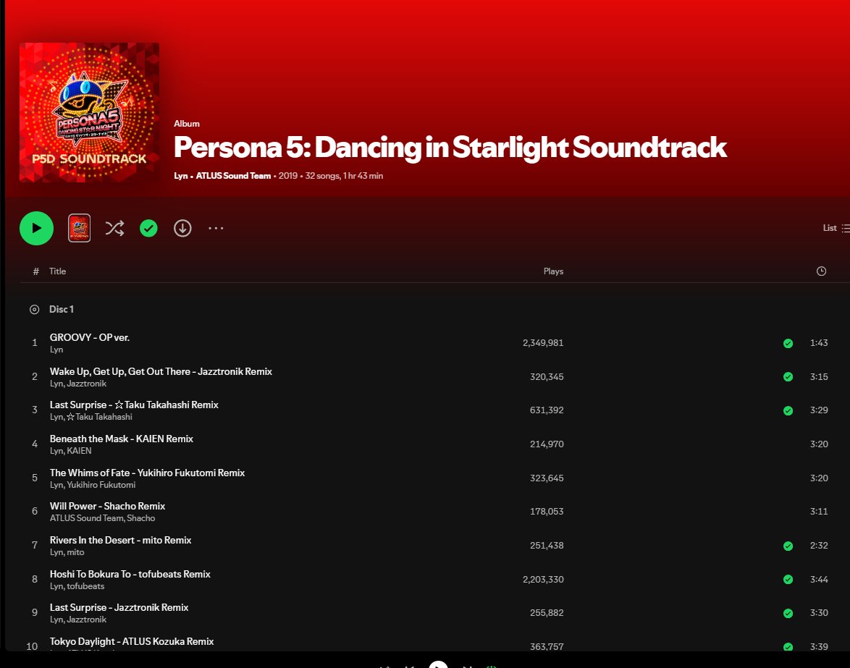Click the clock duration column header
This screenshot has height=668, width=850.
[821, 271]
